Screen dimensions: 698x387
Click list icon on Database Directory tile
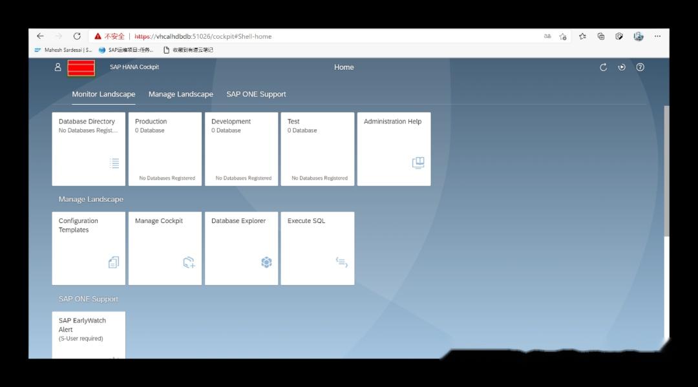tap(114, 163)
